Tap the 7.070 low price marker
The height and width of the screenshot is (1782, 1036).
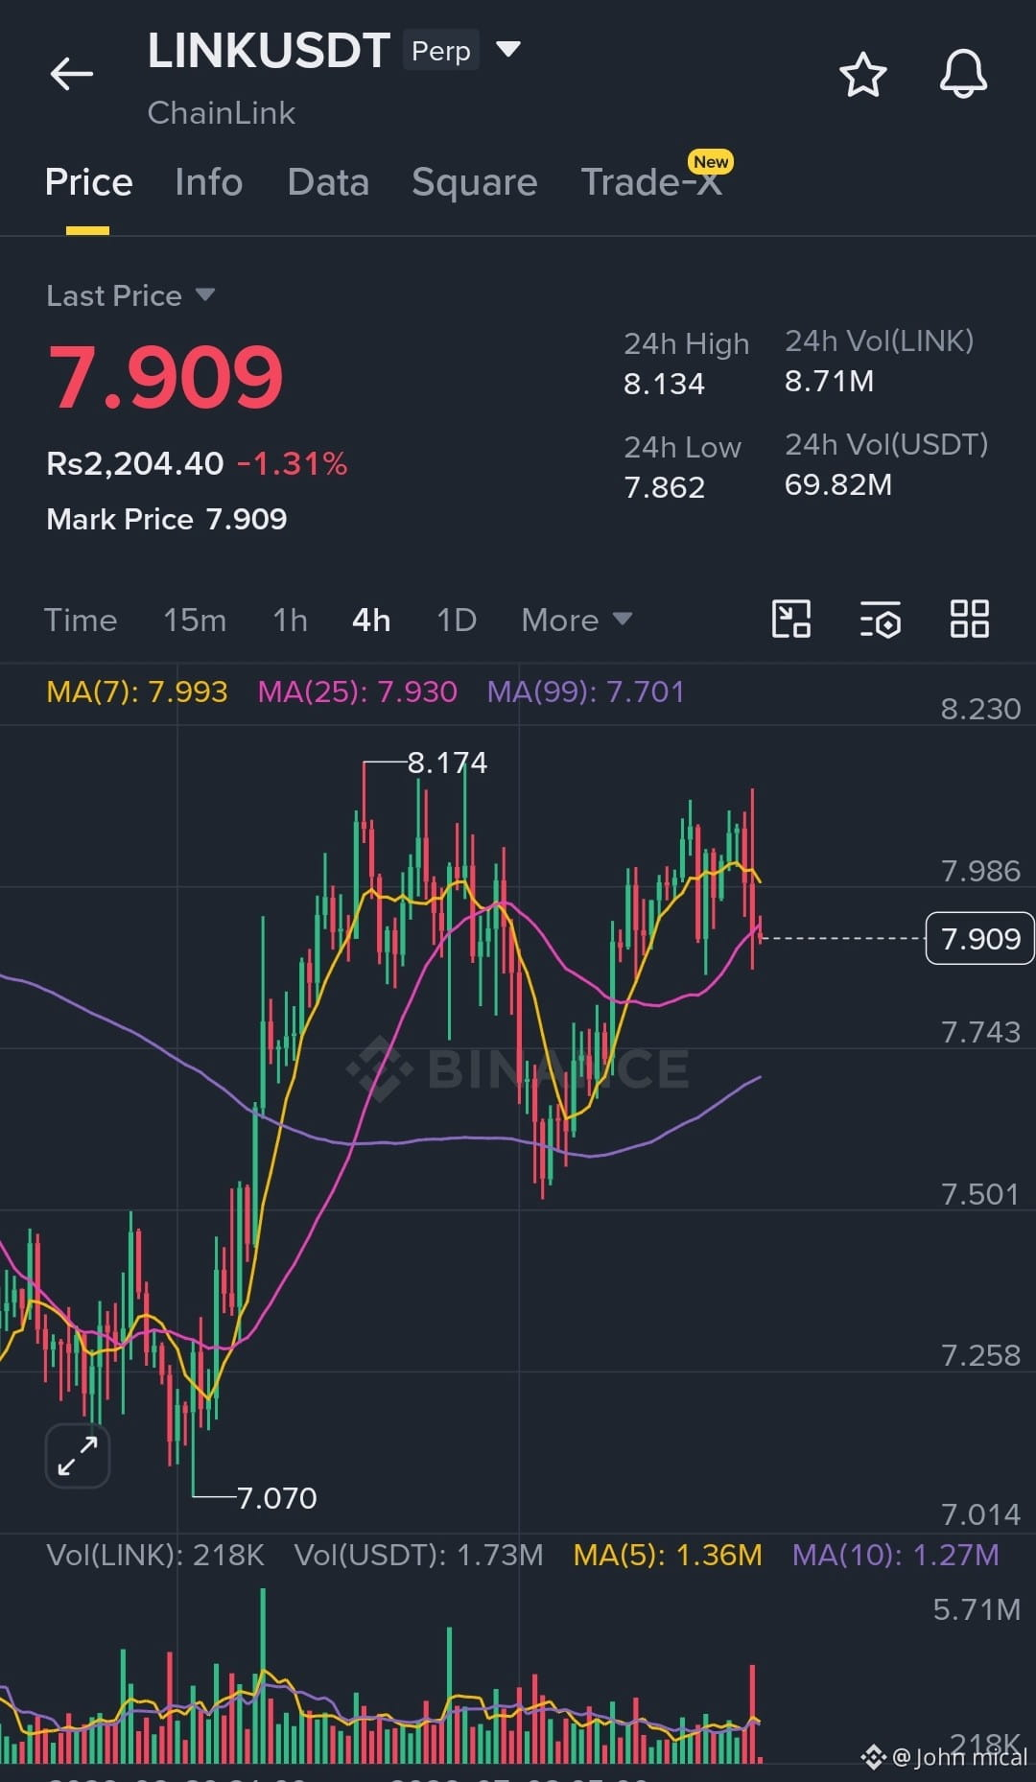[x=276, y=1497]
